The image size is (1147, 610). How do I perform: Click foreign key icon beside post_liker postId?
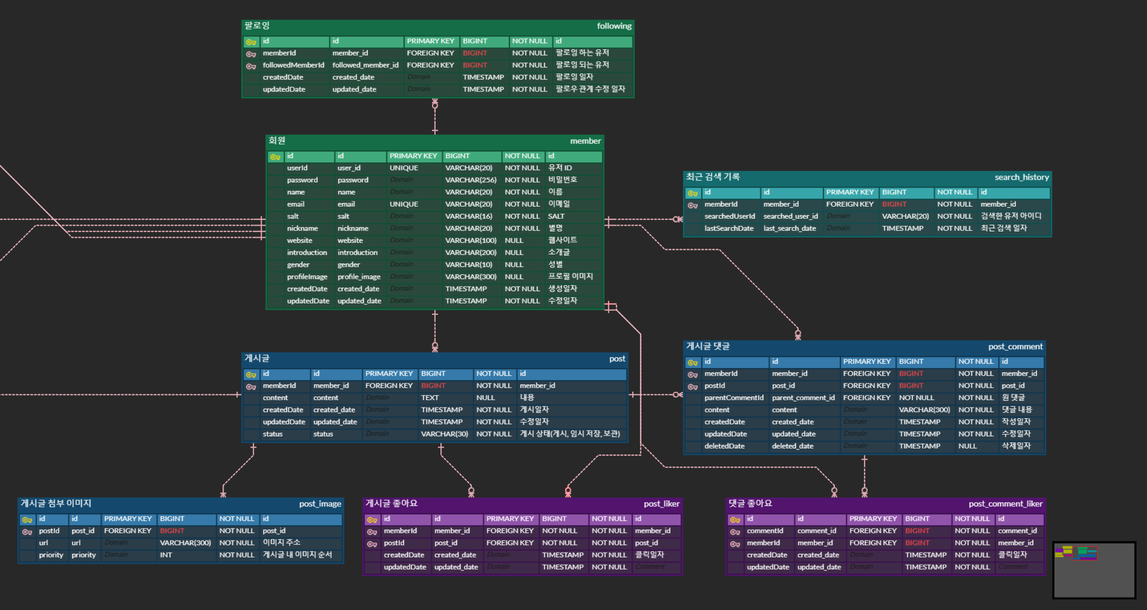click(372, 544)
